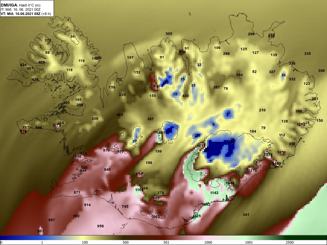This screenshot has height=245, width=327.
Task: Select the 'IT: Mið. 16. 06. 2021 00Z' line
Action: pos(20,9)
